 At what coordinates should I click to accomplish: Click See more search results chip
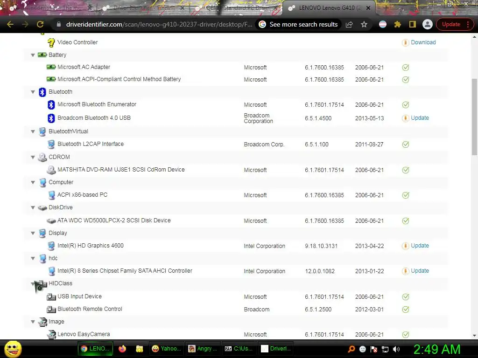pyautogui.click(x=298, y=24)
